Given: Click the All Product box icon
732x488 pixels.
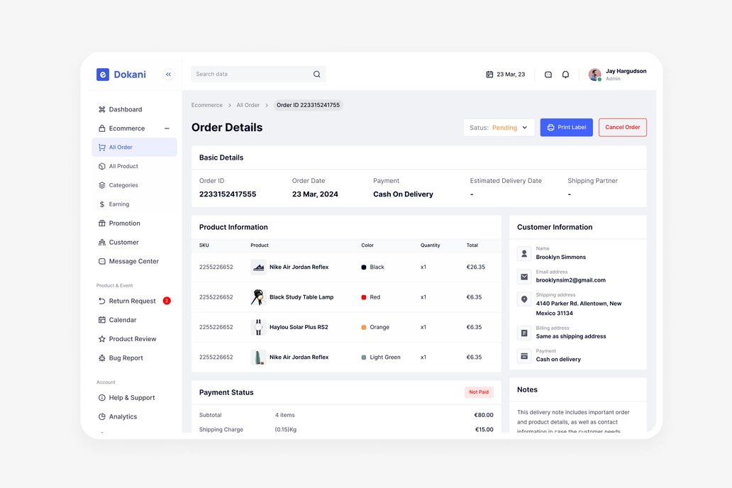Looking at the screenshot, I should tap(101, 166).
